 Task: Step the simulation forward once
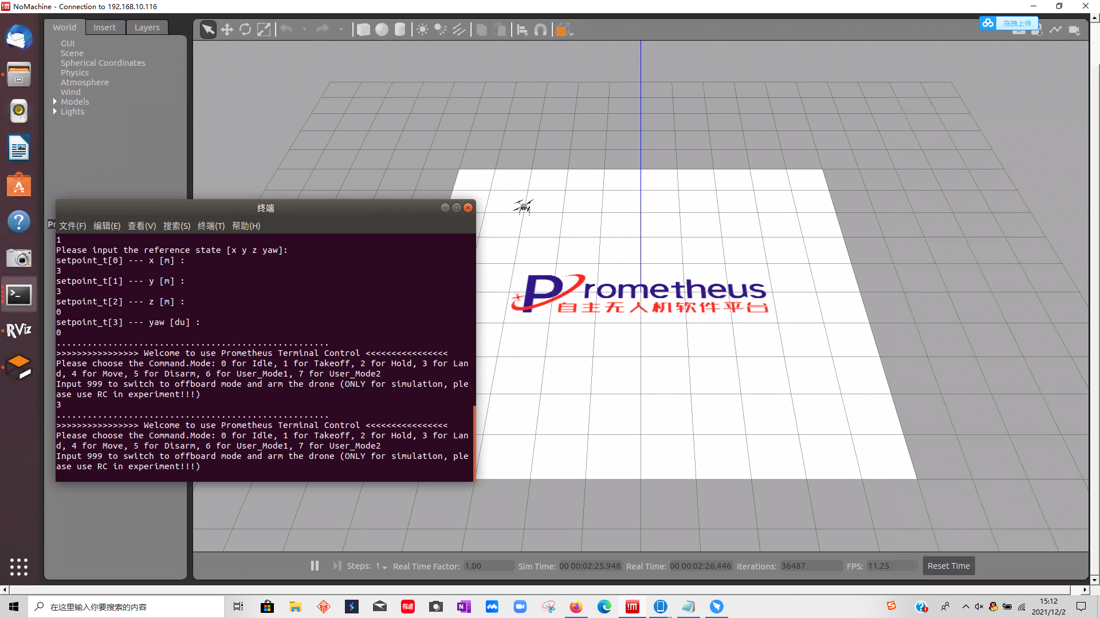click(x=337, y=565)
